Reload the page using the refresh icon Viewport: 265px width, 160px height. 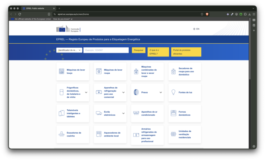click(20, 14)
